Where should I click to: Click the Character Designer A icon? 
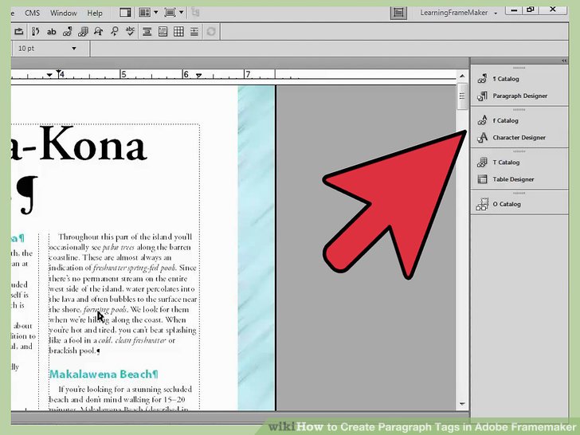[x=482, y=138]
